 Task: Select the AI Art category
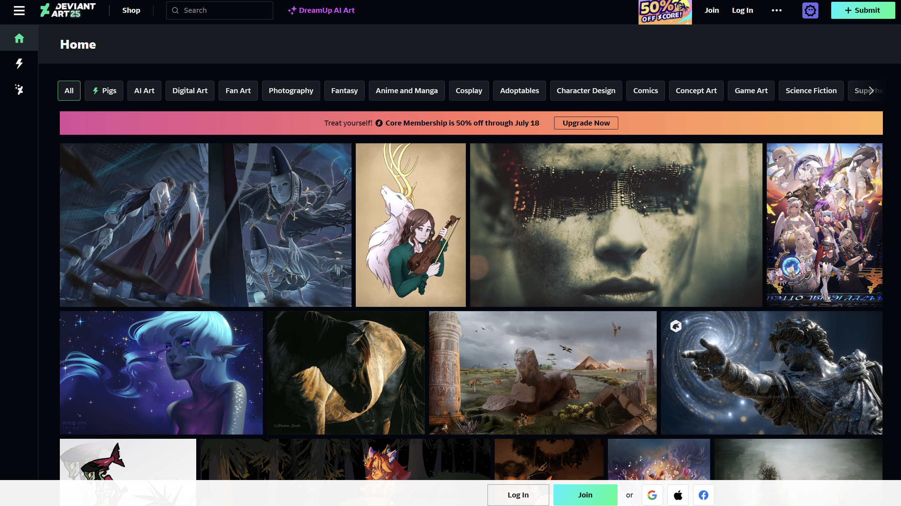click(x=144, y=91)
